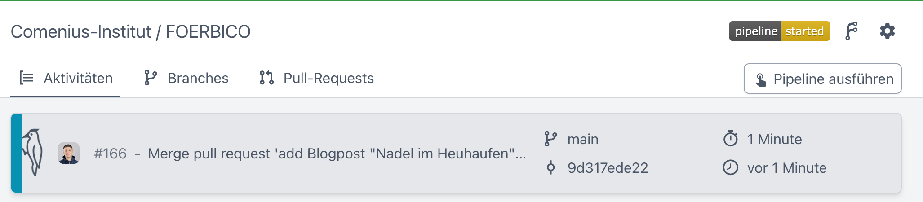Click the pipeline started status badge
Viewport: 923px width, 202px height.
click(779, 31)
